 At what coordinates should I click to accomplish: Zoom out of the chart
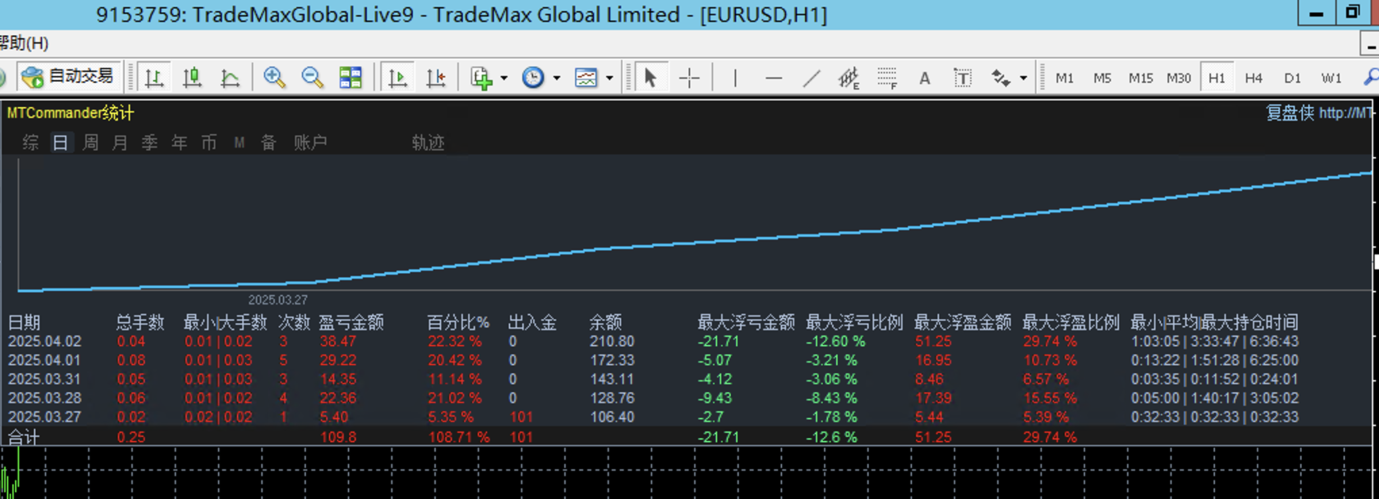pyautogui.click(x=312, y=78)
